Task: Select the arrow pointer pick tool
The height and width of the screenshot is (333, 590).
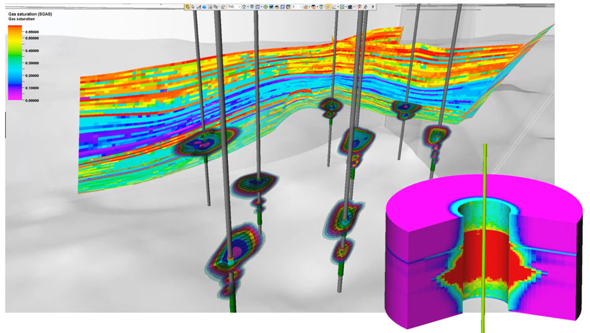Action: click(x=193, y=7)
